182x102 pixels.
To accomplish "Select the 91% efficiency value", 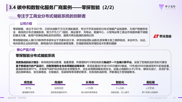I will point(28,88).
